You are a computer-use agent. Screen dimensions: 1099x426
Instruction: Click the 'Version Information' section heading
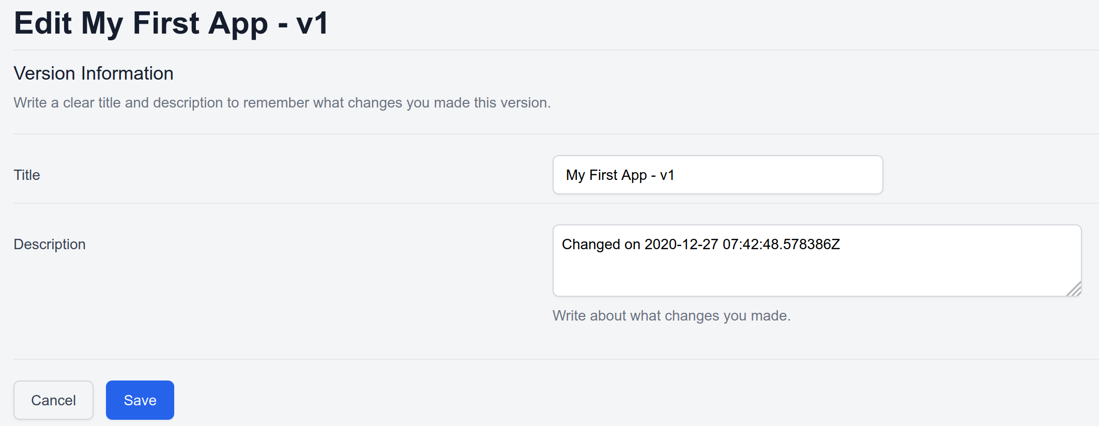(94, 73)
